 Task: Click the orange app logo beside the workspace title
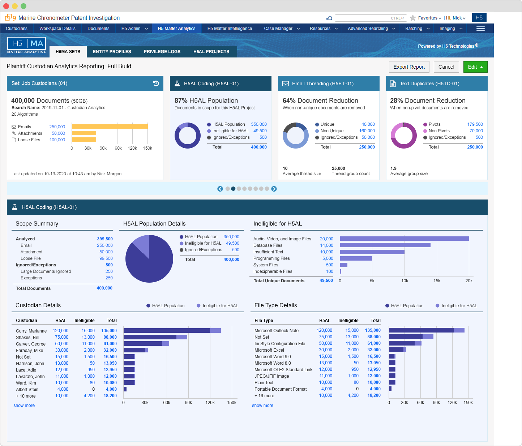tap(10, 17)
